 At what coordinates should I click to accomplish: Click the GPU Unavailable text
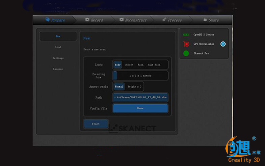(x=204, y=44)
